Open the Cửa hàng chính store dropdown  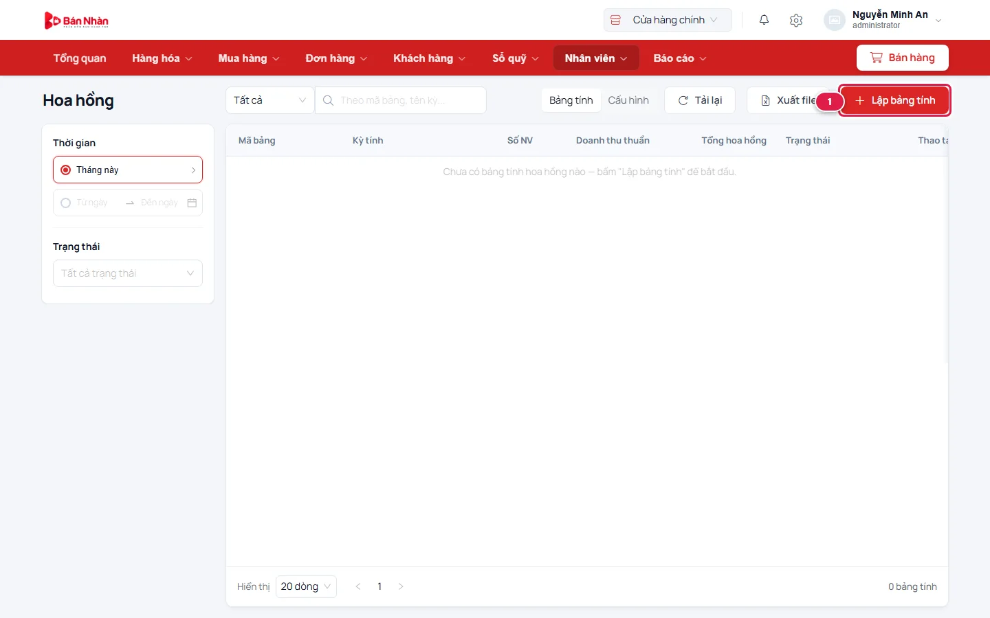click(668, 20)
